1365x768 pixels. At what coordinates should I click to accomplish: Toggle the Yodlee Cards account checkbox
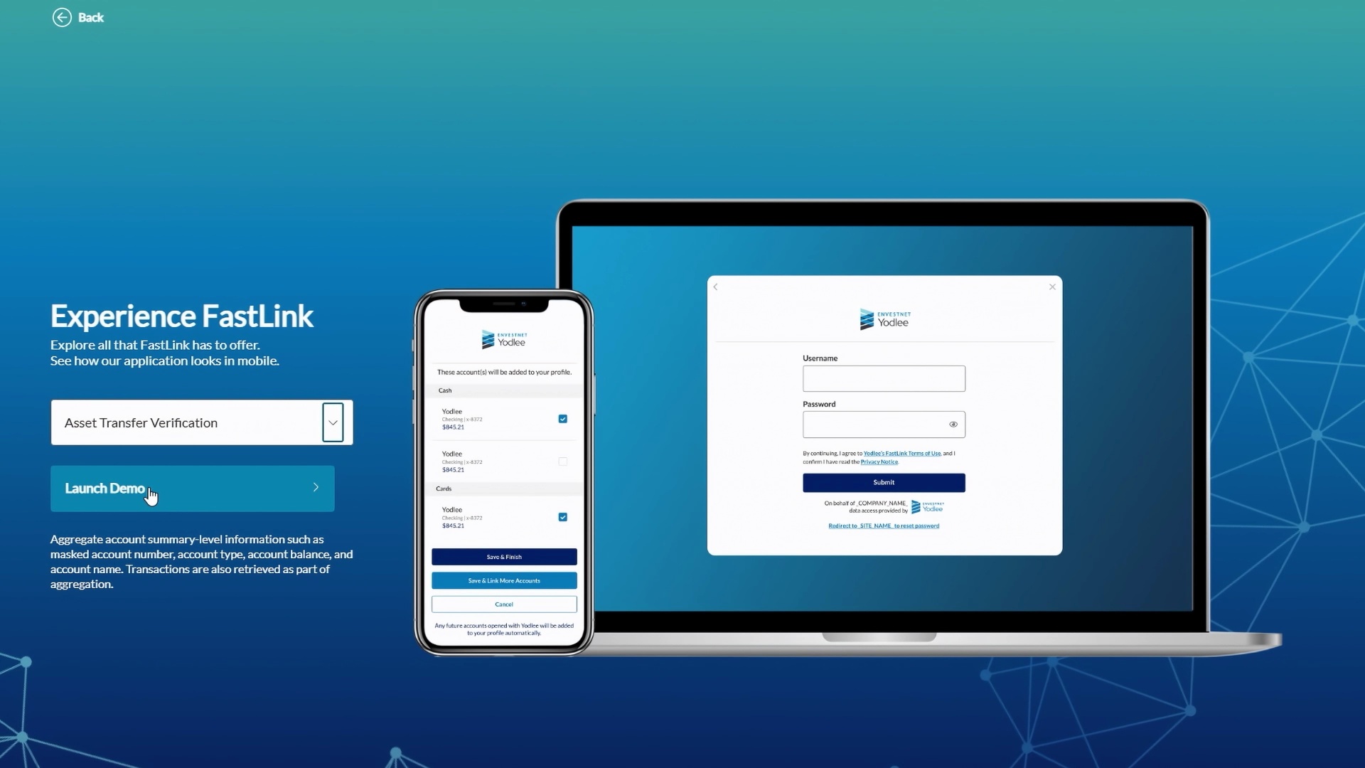562,517
